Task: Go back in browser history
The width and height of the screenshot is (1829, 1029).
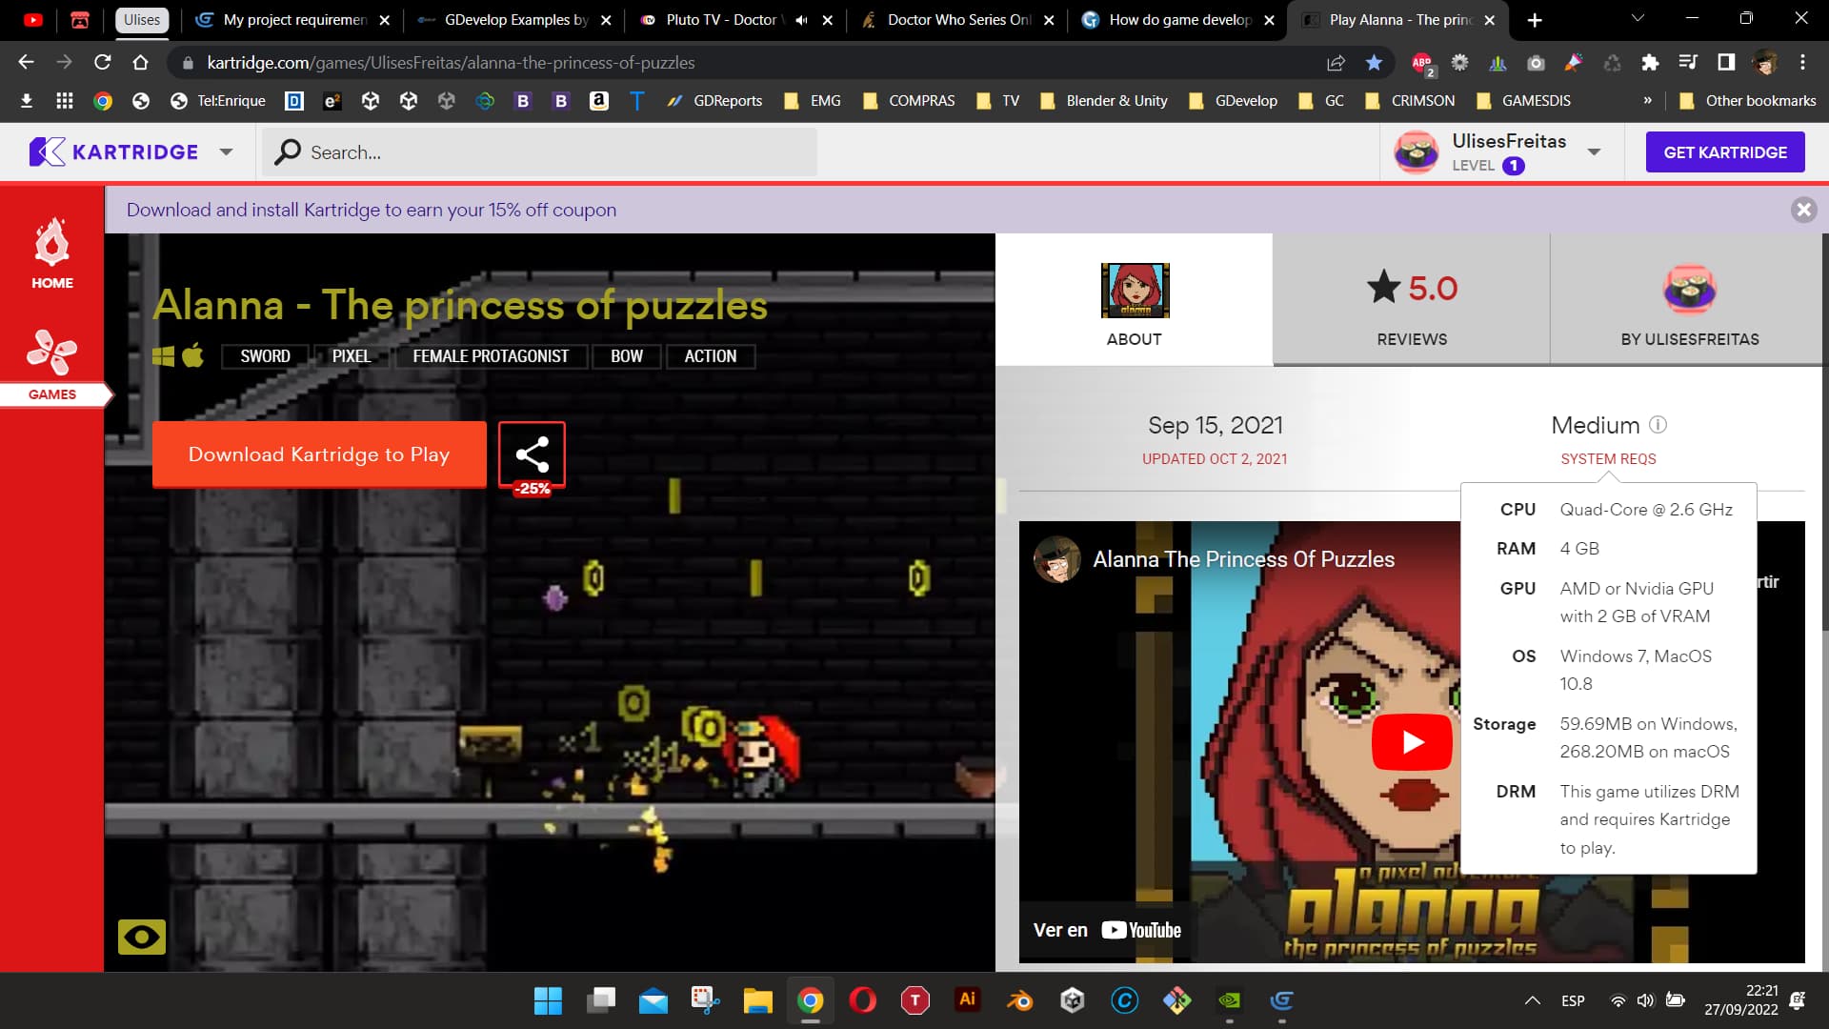Action: [26, 62]
